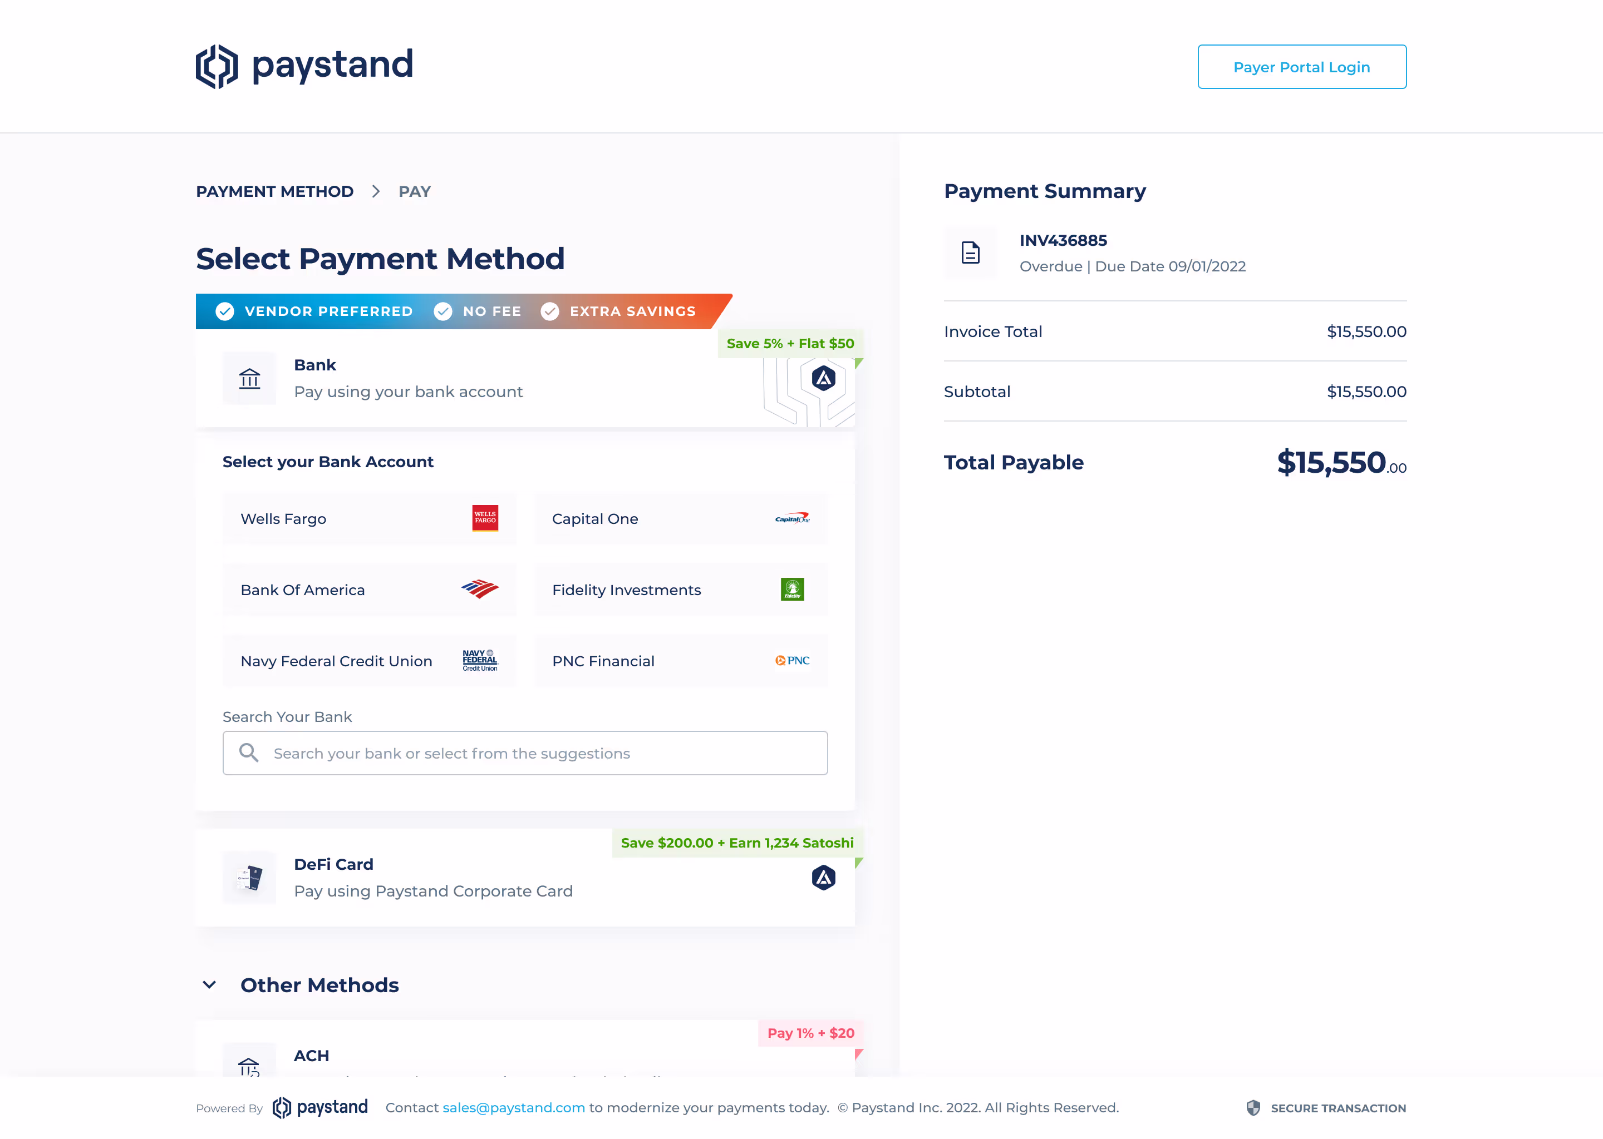Click footer Paystand logo
The width and height of the screenshot is (1603, 1139).
point(319,1107)
